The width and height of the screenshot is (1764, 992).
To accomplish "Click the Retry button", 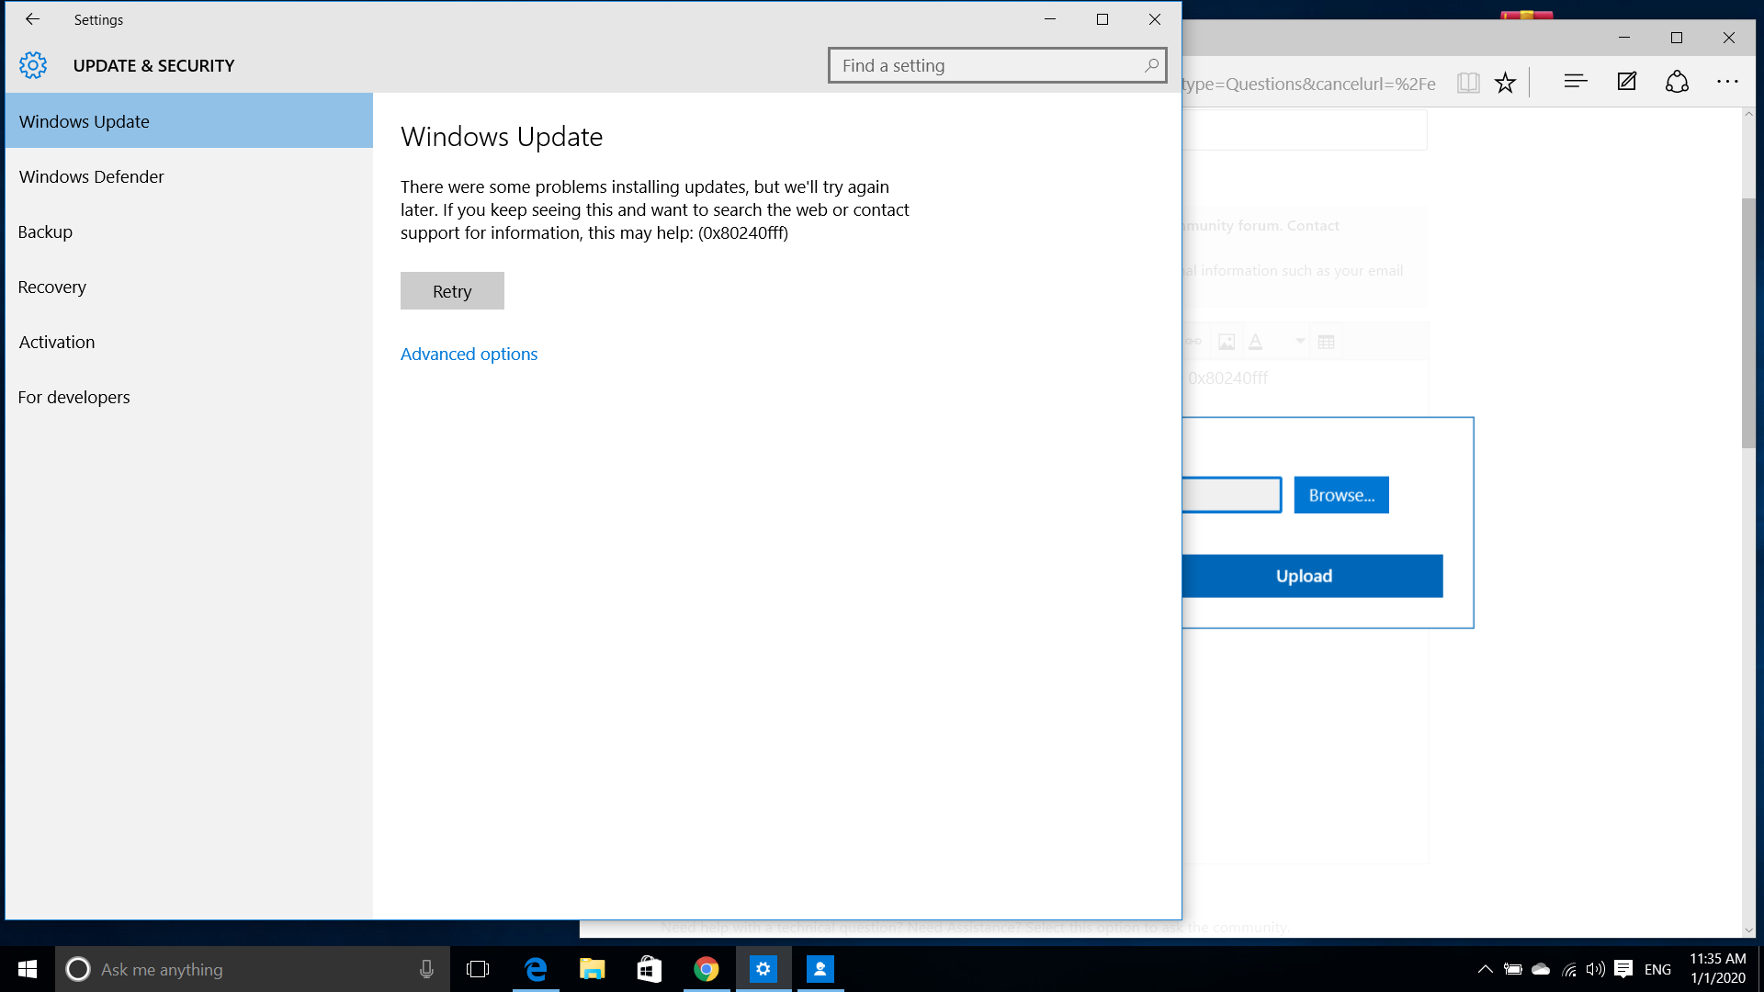I will (452, 290).
